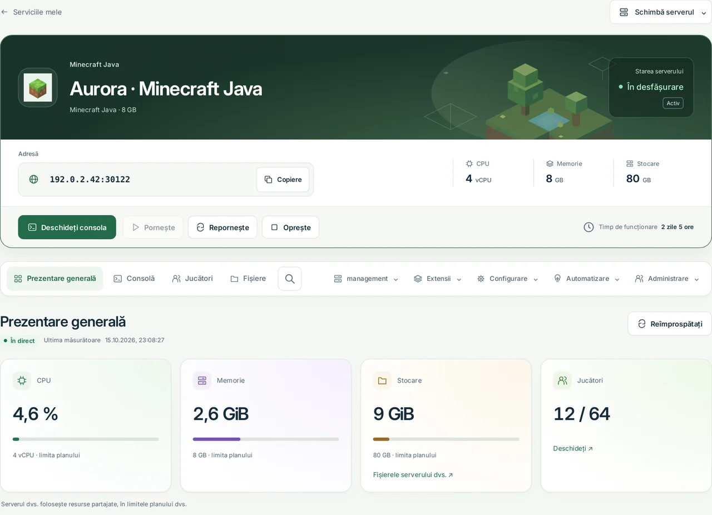712x515 pixels.
Task: Click the globe icon beside the address
Action: [34, 179]
